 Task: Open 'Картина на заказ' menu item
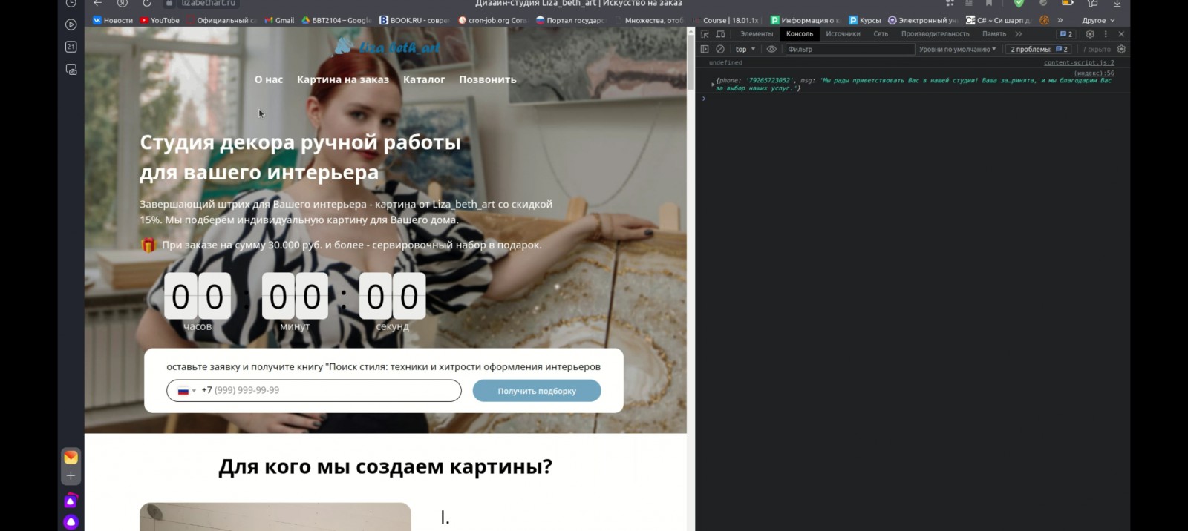(343, 79)
